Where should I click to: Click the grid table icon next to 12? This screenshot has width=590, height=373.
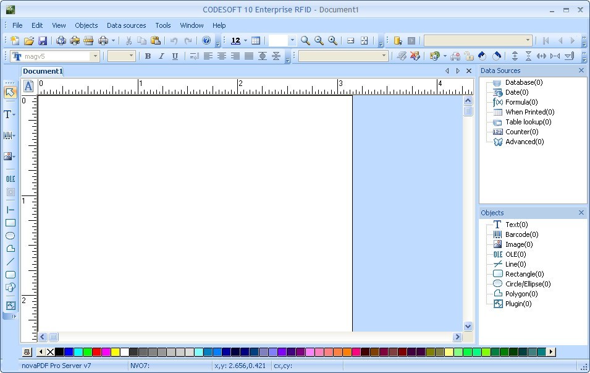click(256, 40)
